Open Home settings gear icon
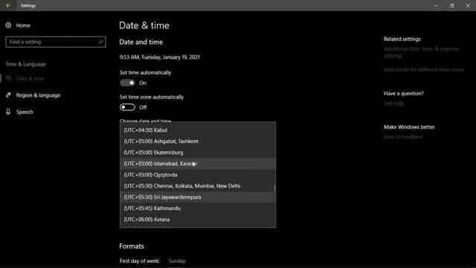The height and width of the screenshot is (268, 476). point(8,25)
